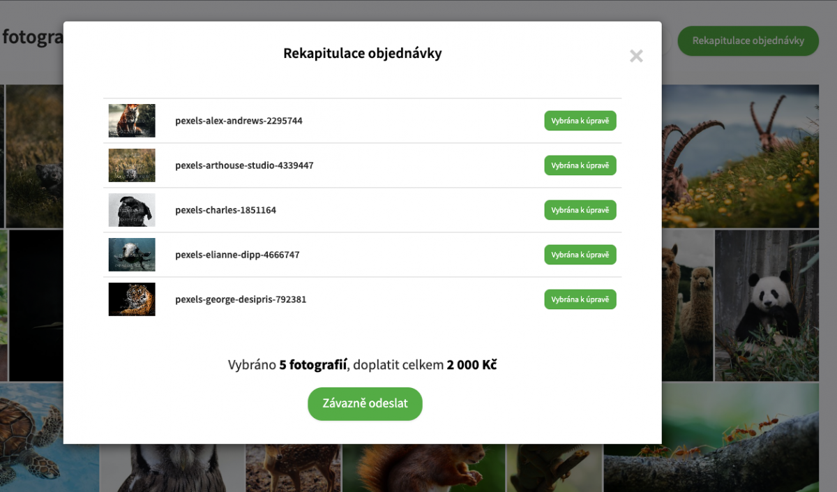This screenshot has width=837, height=492.
Task: Toggle Vybrána k úpravě for pexels-george-desipris-792381
Action: click(x=580, y=299)
